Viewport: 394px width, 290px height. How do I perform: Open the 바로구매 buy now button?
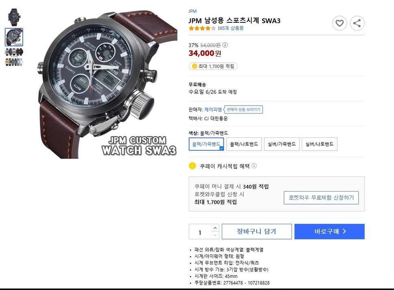point(329,231)
